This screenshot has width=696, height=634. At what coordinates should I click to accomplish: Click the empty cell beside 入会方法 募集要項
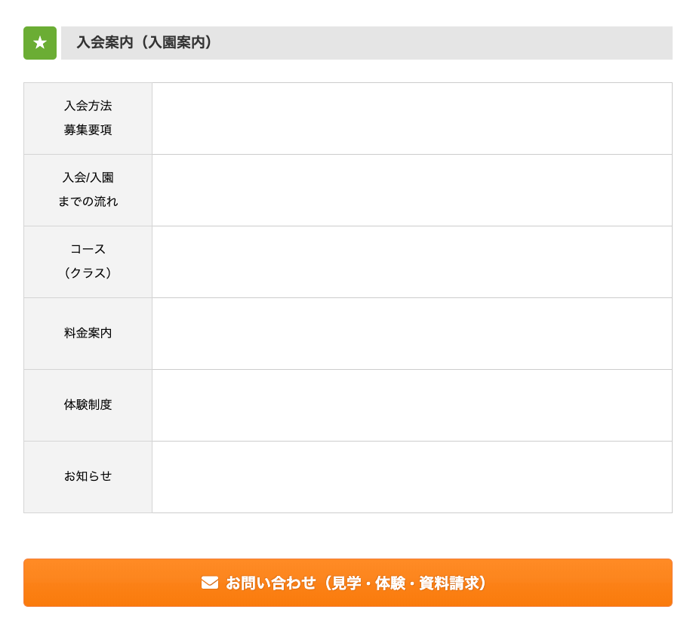point(412,118)
